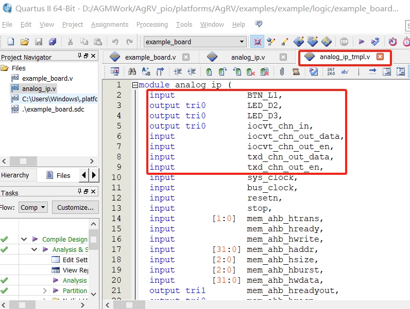
Task: Click the Open file folder icon
Action: (x=25, y=42)
